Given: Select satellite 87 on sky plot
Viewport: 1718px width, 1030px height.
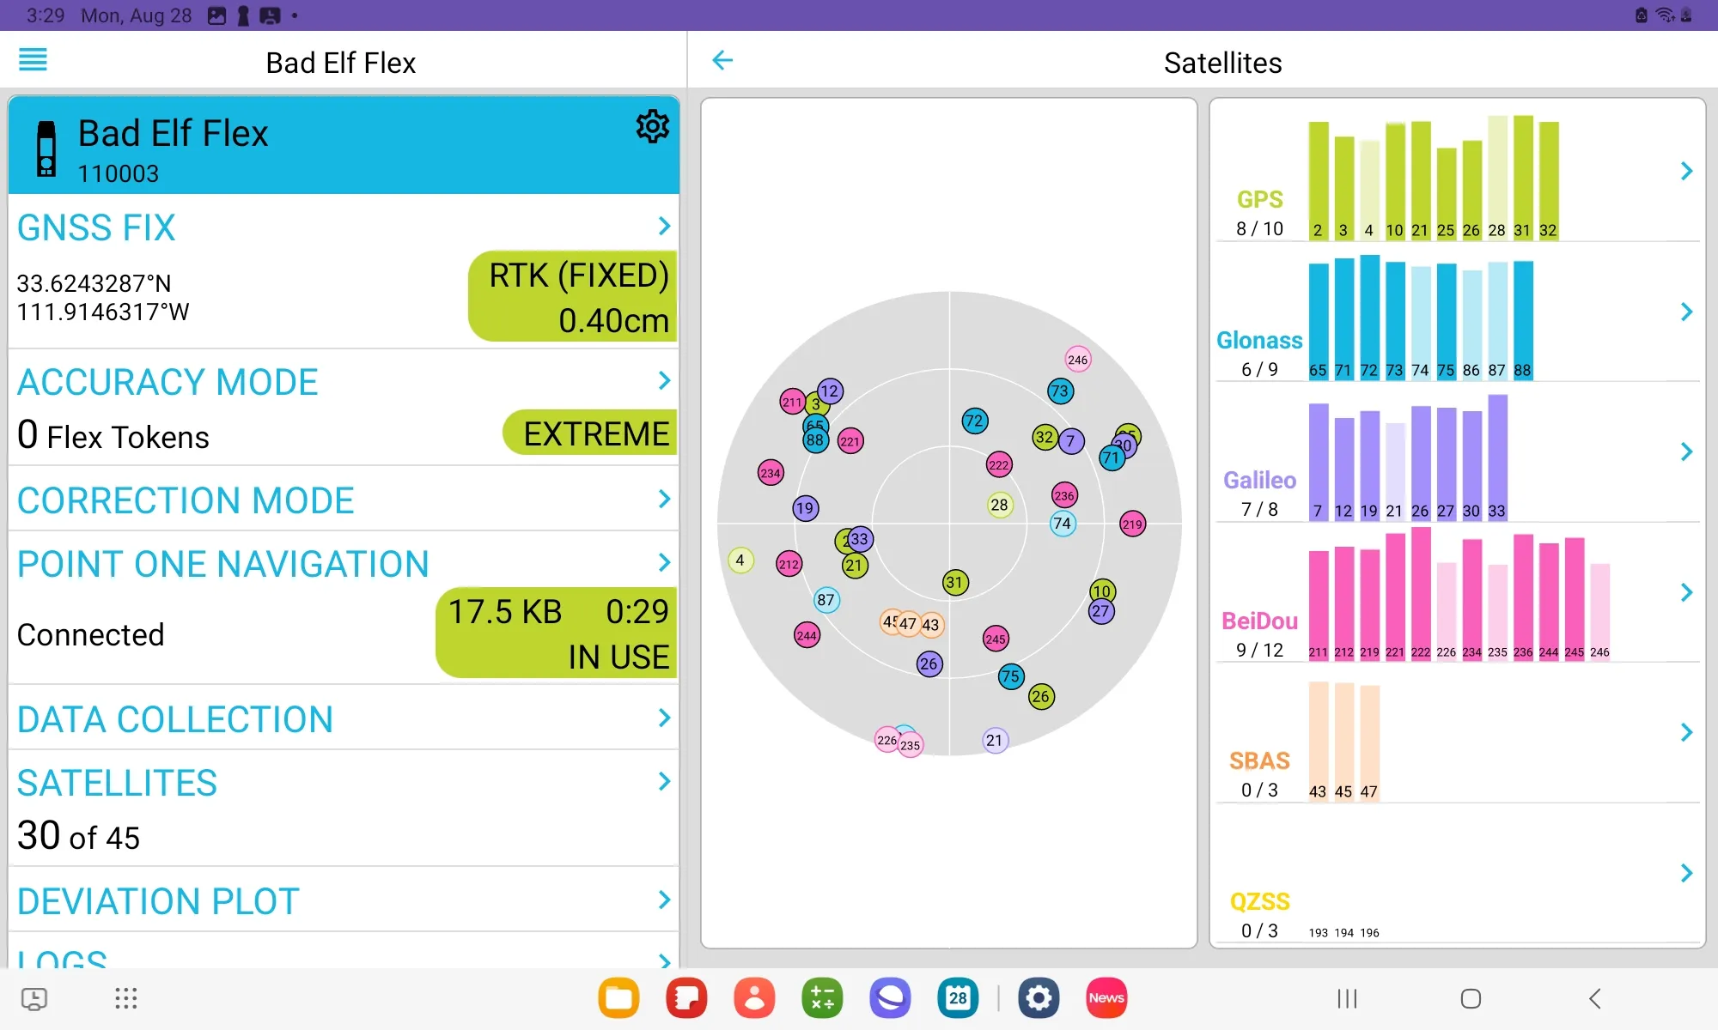Looking at the screenshot, I should [826, 600].
